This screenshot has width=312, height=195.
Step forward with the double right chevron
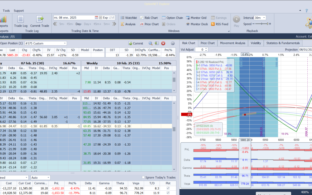pos(114,24)
